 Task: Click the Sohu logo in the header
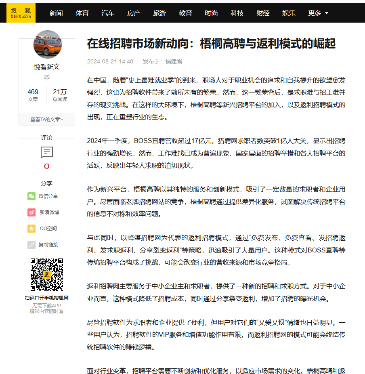coord(21,13)
